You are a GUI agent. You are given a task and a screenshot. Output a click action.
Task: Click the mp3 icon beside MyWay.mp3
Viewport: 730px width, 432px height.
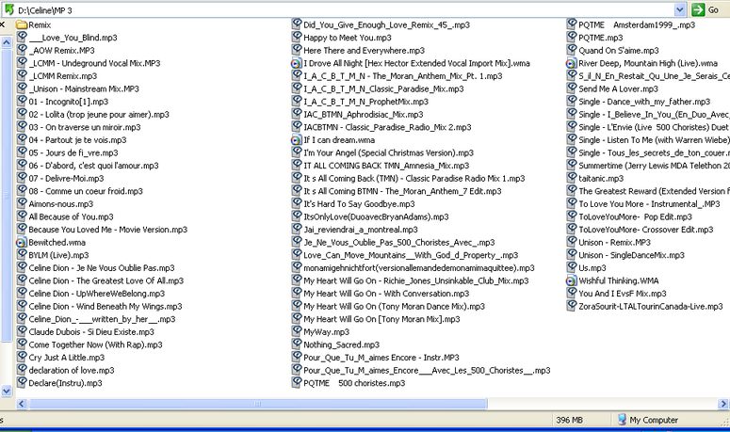pyautogui.click(x=297, y=331)
